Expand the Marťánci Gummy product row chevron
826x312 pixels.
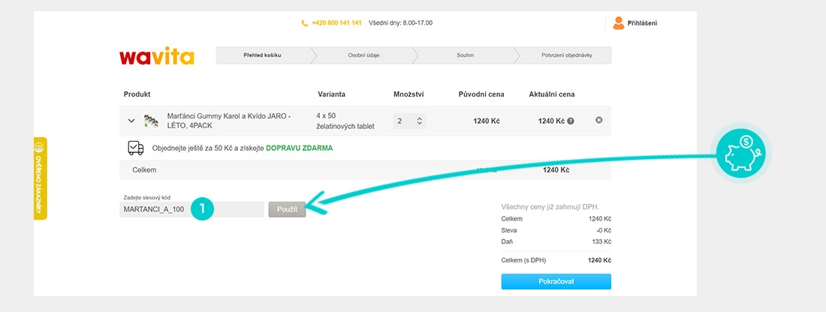tap(131, 121)
